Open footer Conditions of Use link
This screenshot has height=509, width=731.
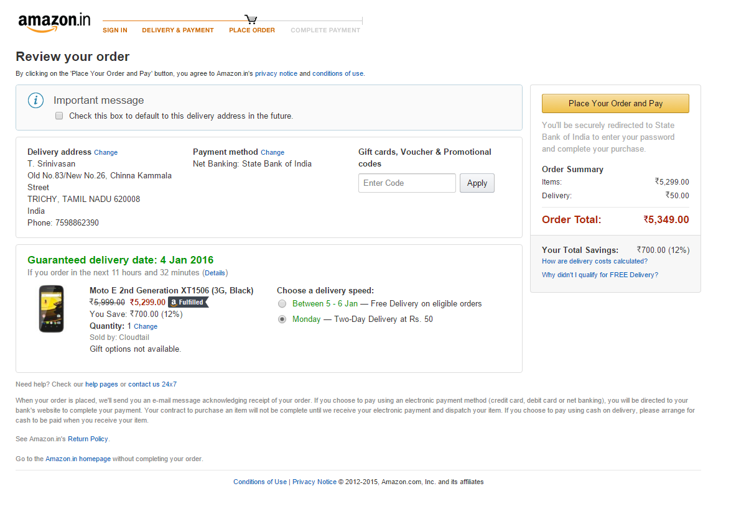[x=260, y=482]
